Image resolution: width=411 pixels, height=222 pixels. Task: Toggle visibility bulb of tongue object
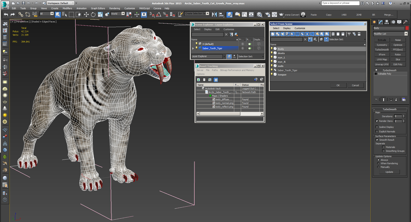click(x=272, y=74)
